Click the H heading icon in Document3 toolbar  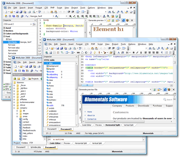[x=127, y=53]
